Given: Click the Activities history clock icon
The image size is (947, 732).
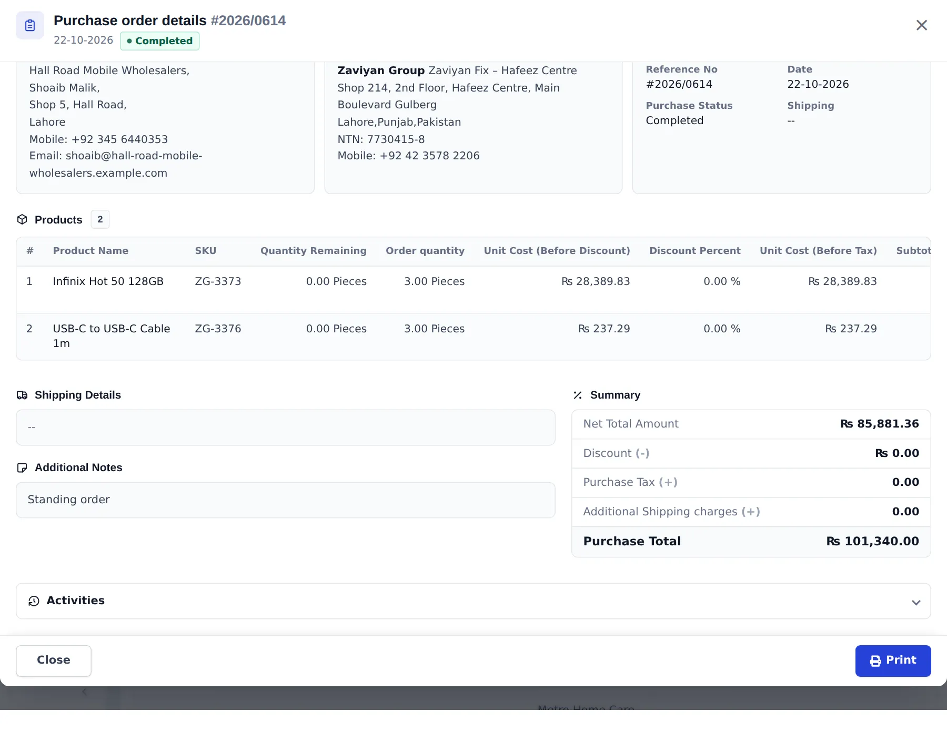Looking at the screenshot, I should [34, 601].
